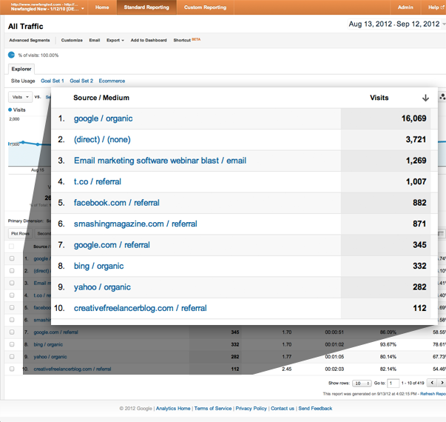The width and height of the screenshot is (446, 422).
Task: Click the 00:01:02 duration cell
Action: tap(334, 344)
